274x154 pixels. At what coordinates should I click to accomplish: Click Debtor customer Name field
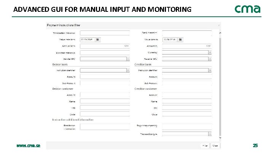(105, 101)
